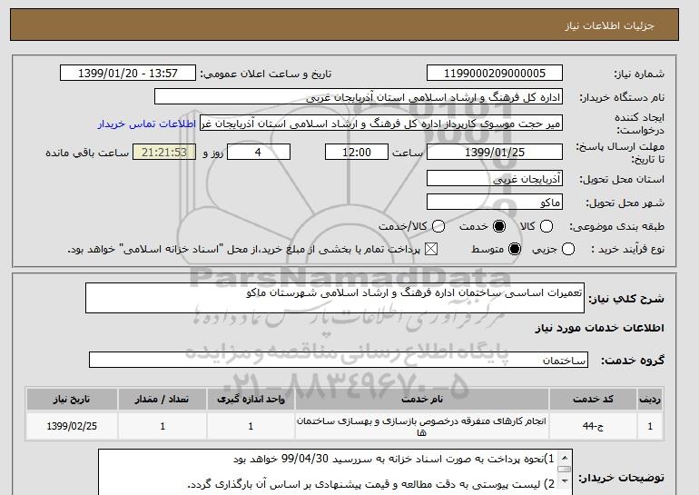This screenshot has height=495, width=699.
Task: Click scroll down arrow in buyer notes
Action: click(x=565, y=480)
